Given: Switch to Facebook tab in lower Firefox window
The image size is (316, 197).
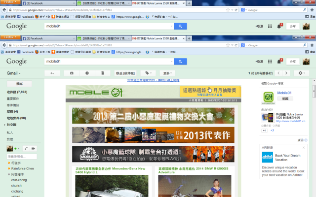Looking at the screenshot, I should [48, 38].
